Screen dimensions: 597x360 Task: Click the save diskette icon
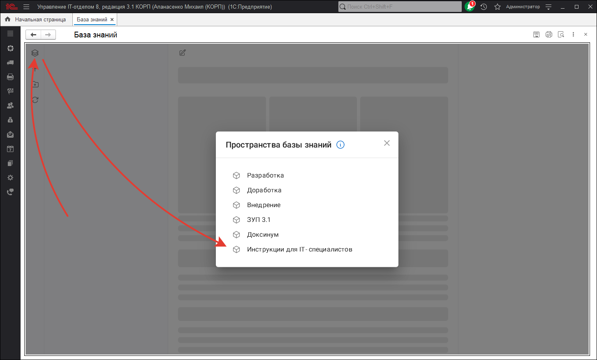coord(536,35)
